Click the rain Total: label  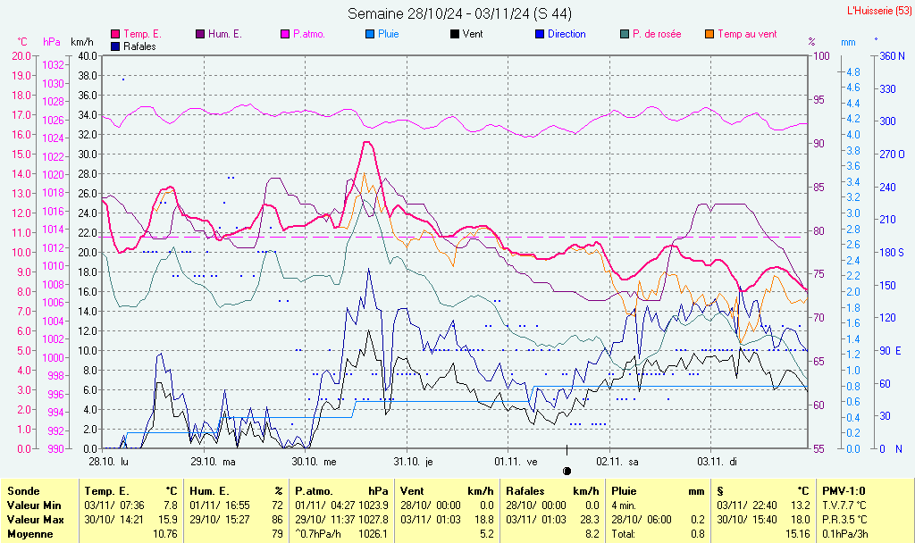624,534
